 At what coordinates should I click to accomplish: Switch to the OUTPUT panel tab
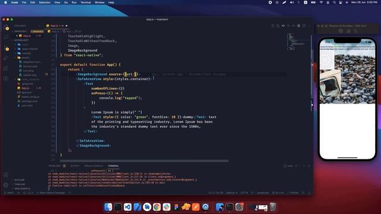point(74,166)
